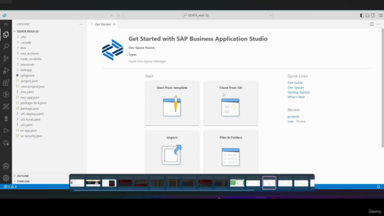Expand the TIMELINE section
Screen dimensions: 384x216
coord(23,181)
